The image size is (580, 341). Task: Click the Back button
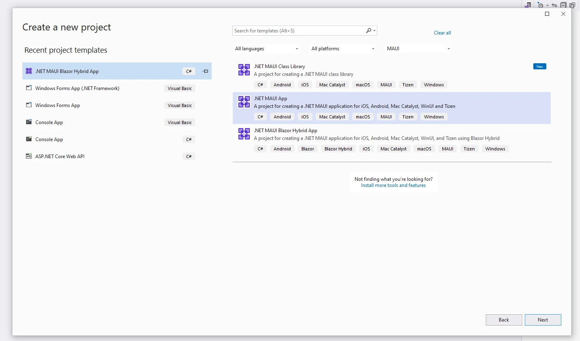tap(504, 320)
